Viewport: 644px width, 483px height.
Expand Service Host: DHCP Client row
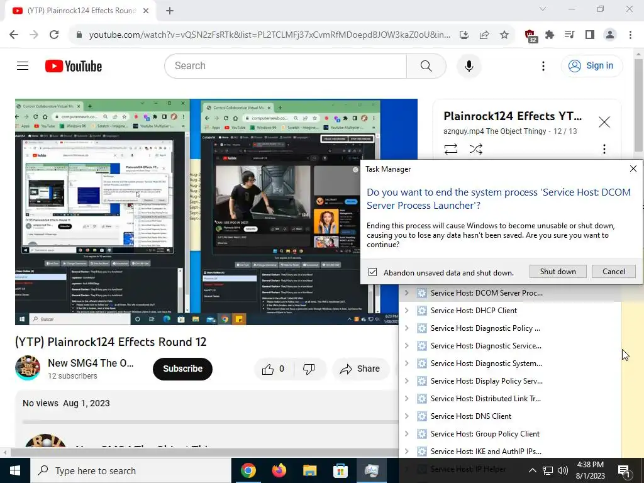click(x=407, y=311)
